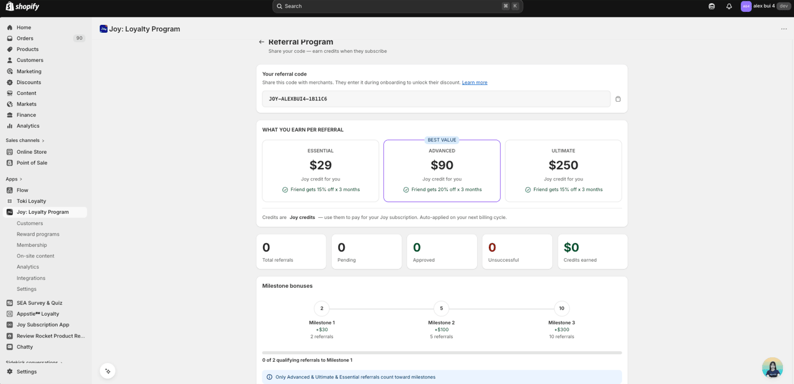Click the Flow app icon
Screen dimensions: 794x384
pos(10,190)
